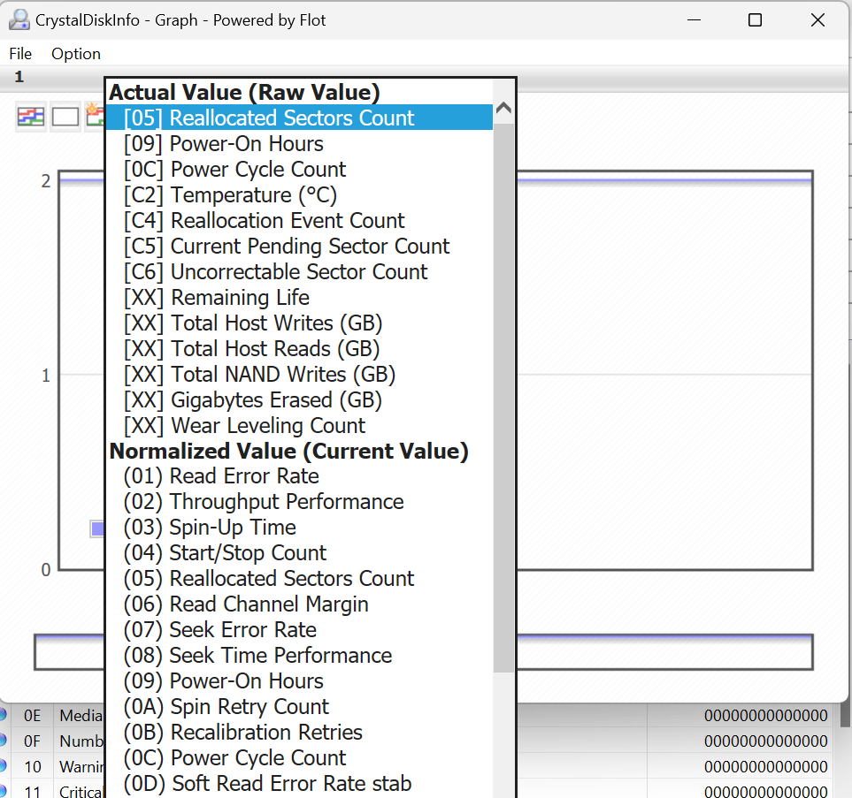
Task: Select [XX] Total NAND Writes (GB)
Action: [x=299, y=374]
